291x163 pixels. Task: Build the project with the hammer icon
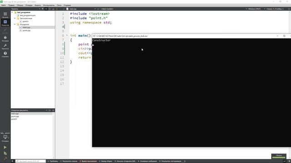[x=5, y=158]
